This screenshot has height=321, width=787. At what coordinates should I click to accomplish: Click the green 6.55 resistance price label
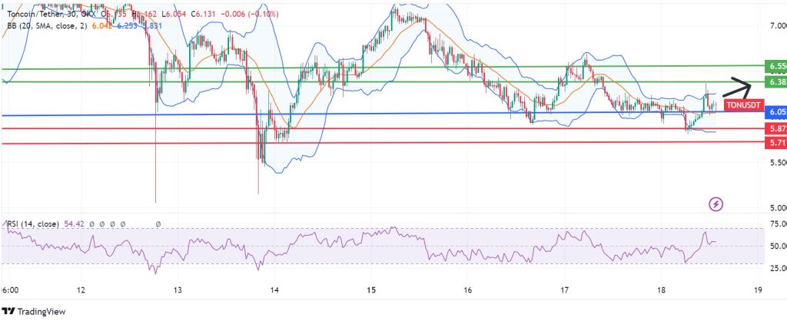click(775, 67)
